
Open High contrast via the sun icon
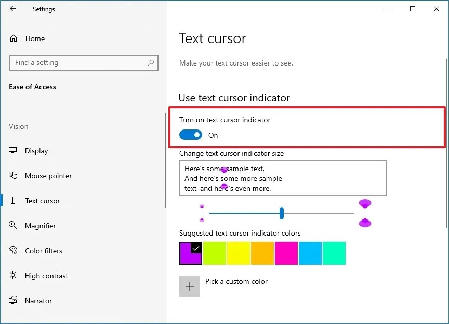tap(12, 276)
